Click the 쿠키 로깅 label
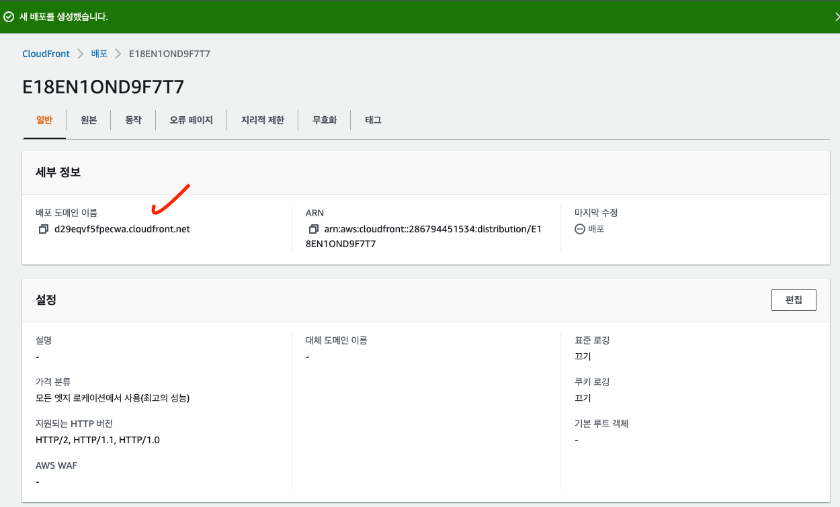This screenshot has width=840, height=507. 592,382
